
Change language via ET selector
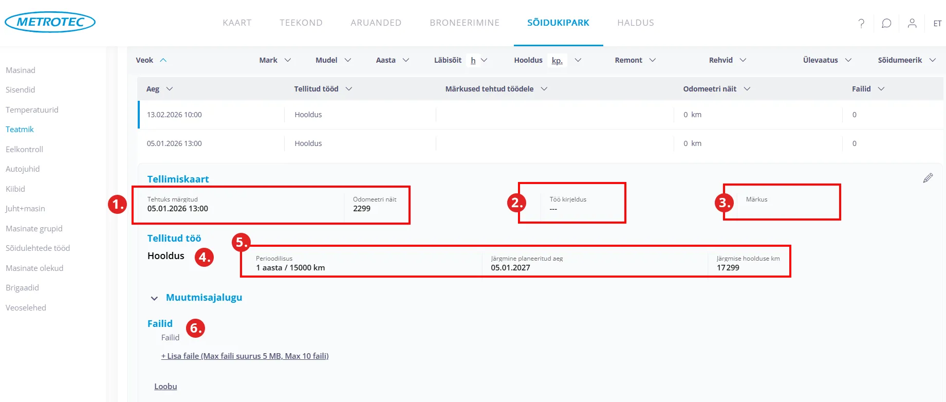point(937,23)
